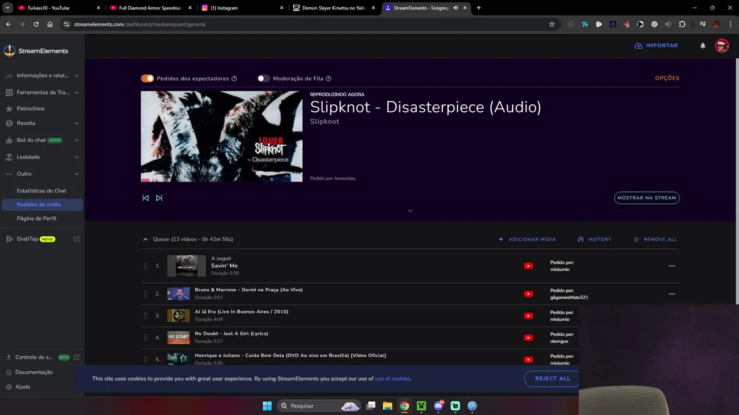739x415 pixels.
Task: Expand the Bot do chat section
Action: (76, 140)
